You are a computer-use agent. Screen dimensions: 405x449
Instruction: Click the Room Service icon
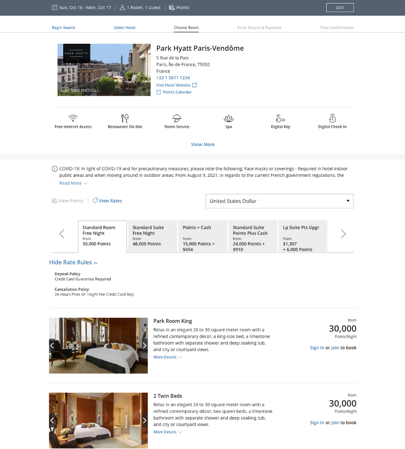[x=177, y=118]
